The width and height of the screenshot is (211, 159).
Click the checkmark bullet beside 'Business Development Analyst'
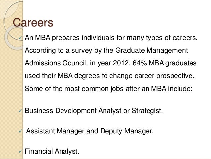[x=21, y=111]
